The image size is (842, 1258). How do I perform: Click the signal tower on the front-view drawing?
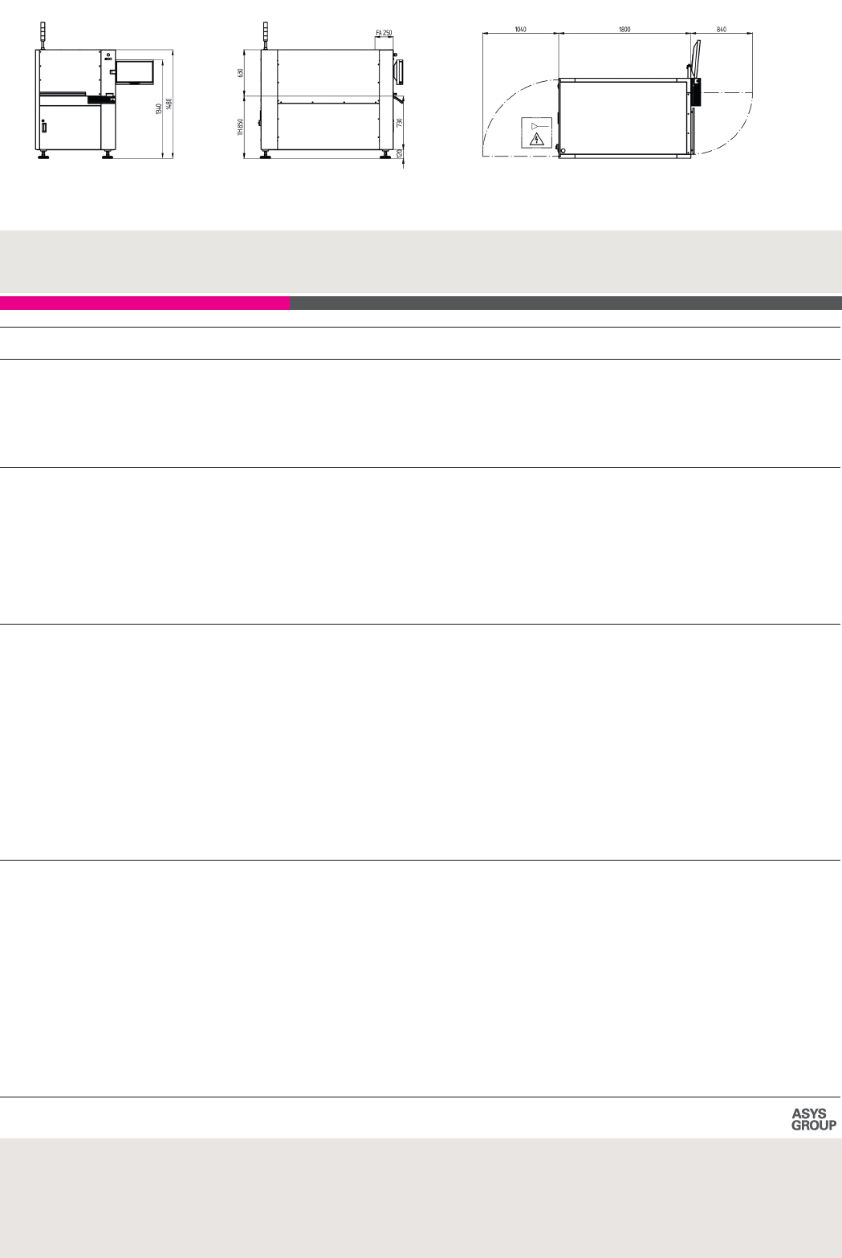pos(43,35)
